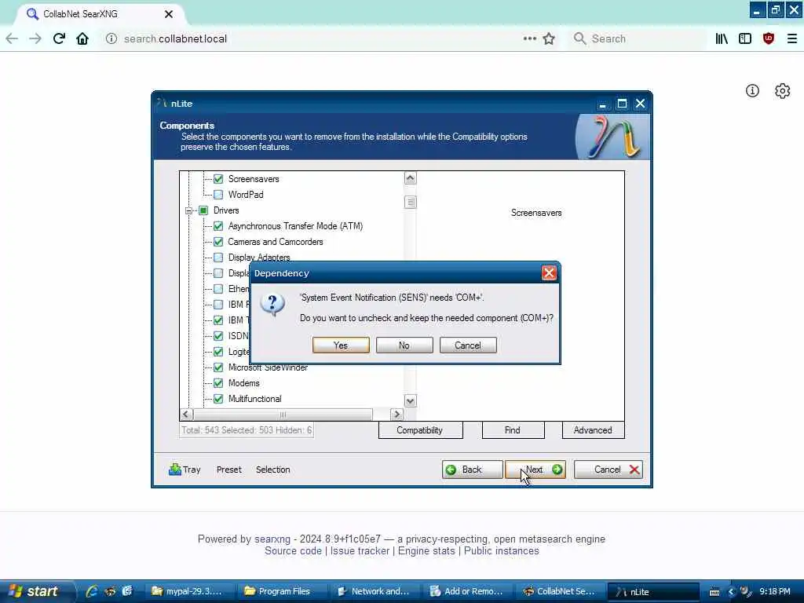
Task: Click the browser back arrow
Action: [12, 38]
